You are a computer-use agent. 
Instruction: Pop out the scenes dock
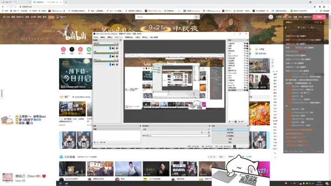point(140,126)
